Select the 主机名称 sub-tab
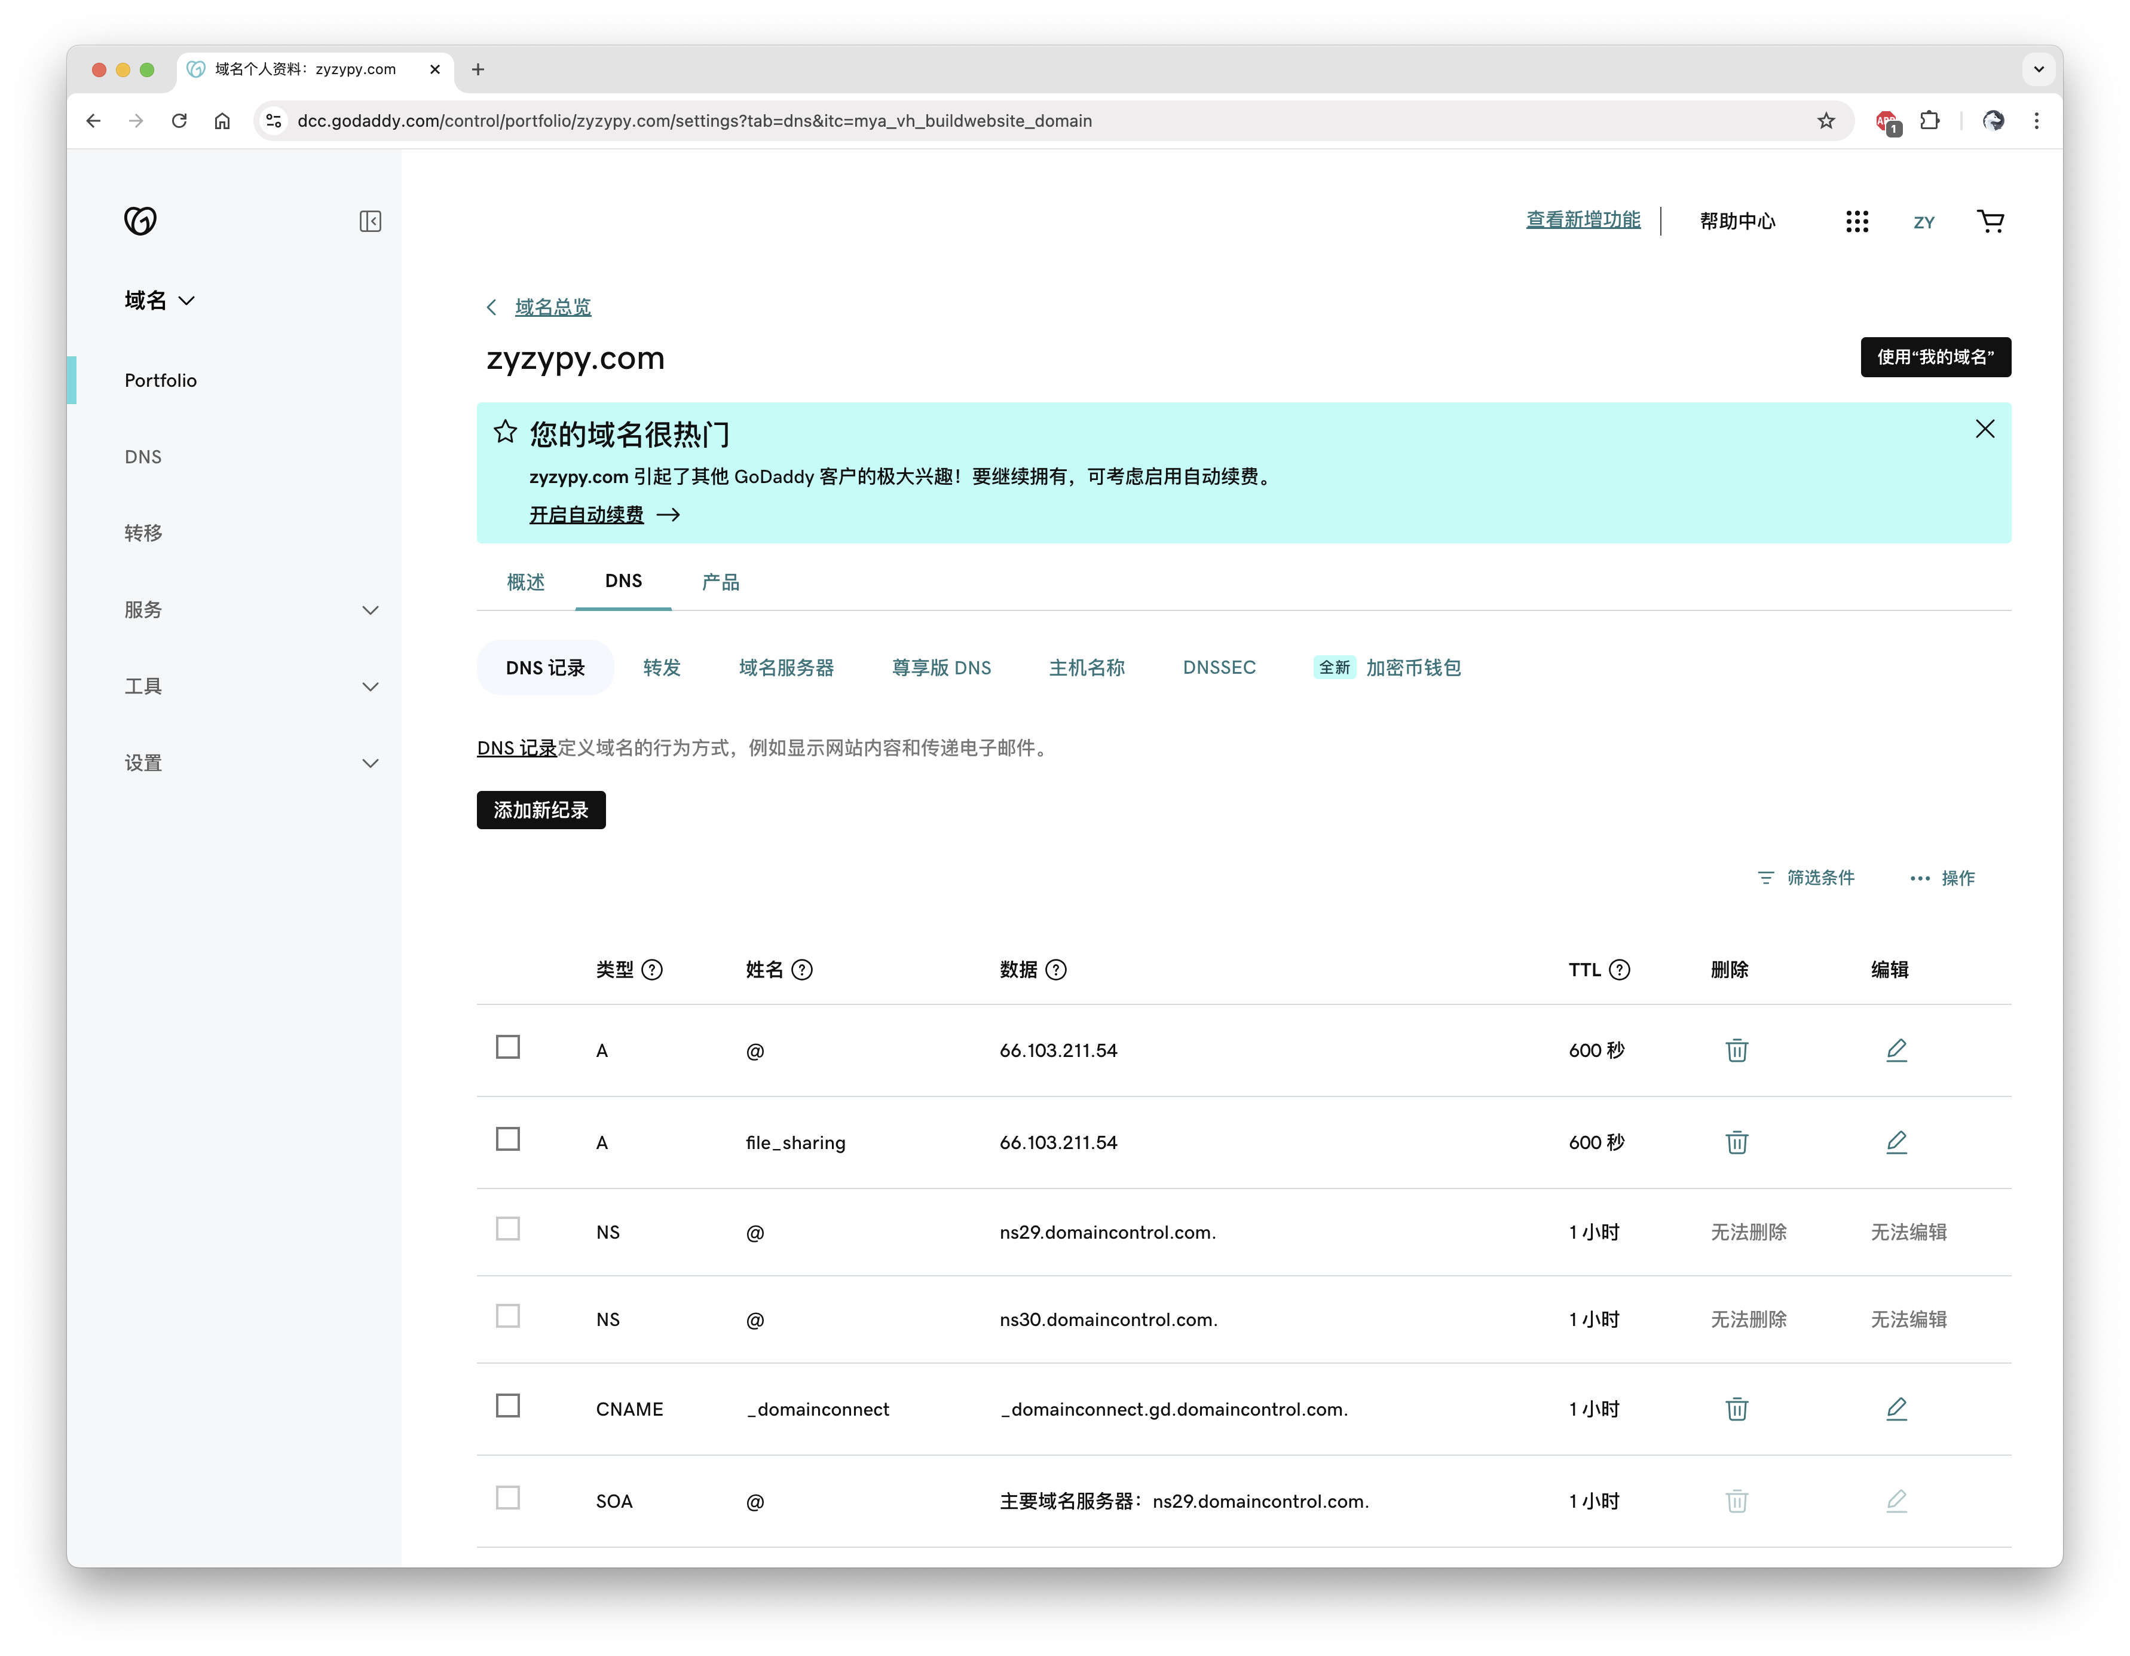 (x=1087, y=667)
